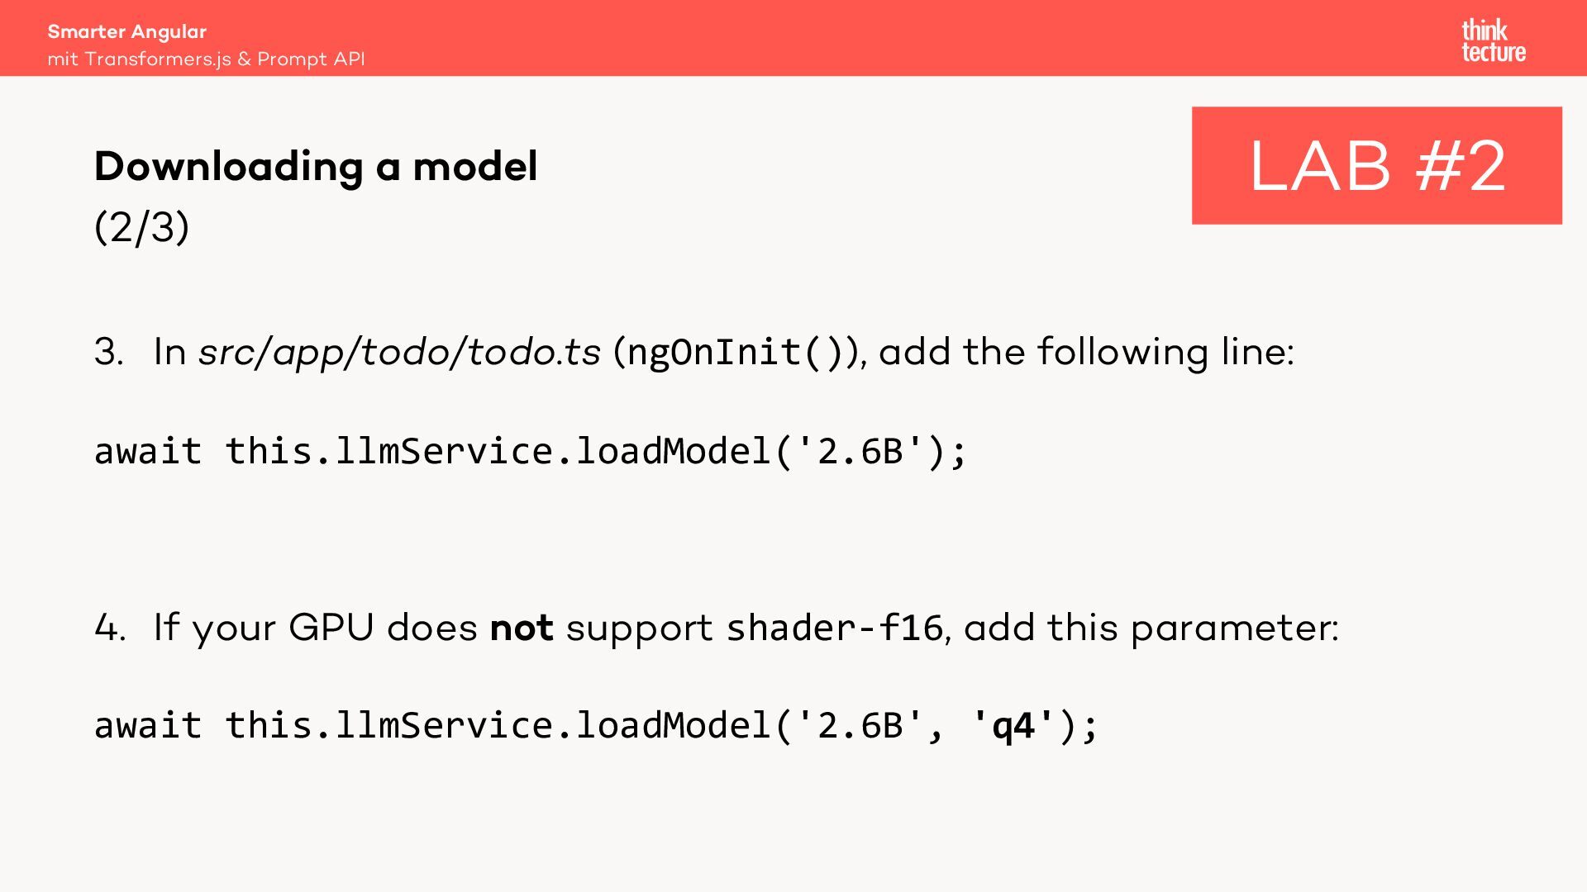Click 'llmService' in the first code line
This screenshot has width=1587, height=892.
point(444,451)
